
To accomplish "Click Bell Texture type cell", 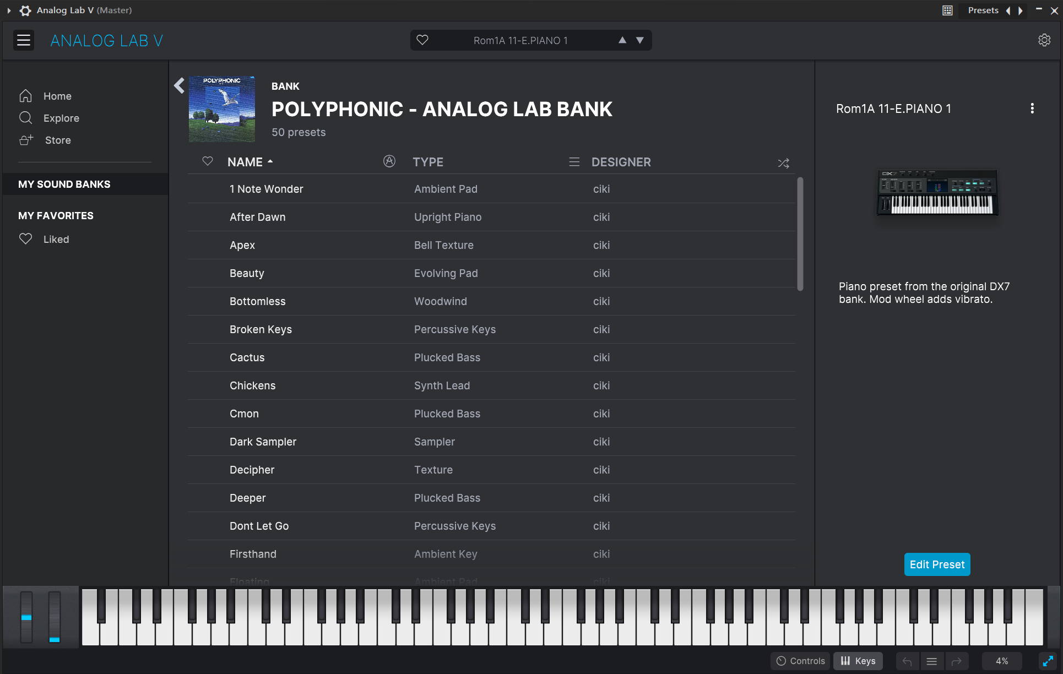I will (444, 245).
